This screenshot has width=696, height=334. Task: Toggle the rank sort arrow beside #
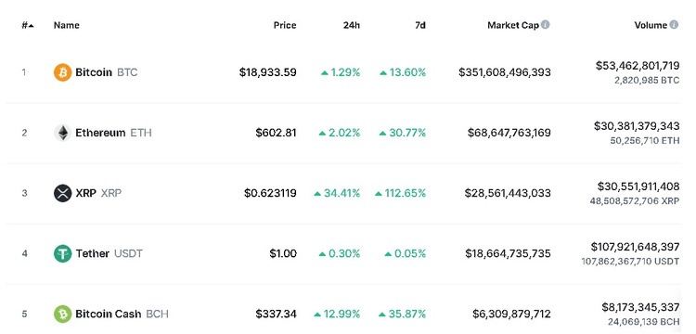click(x=31, y=26)
